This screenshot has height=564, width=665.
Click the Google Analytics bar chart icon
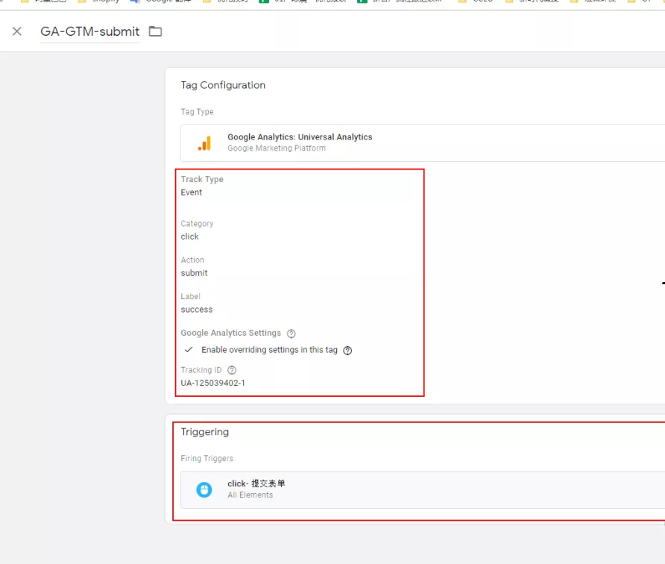(204, 143)
